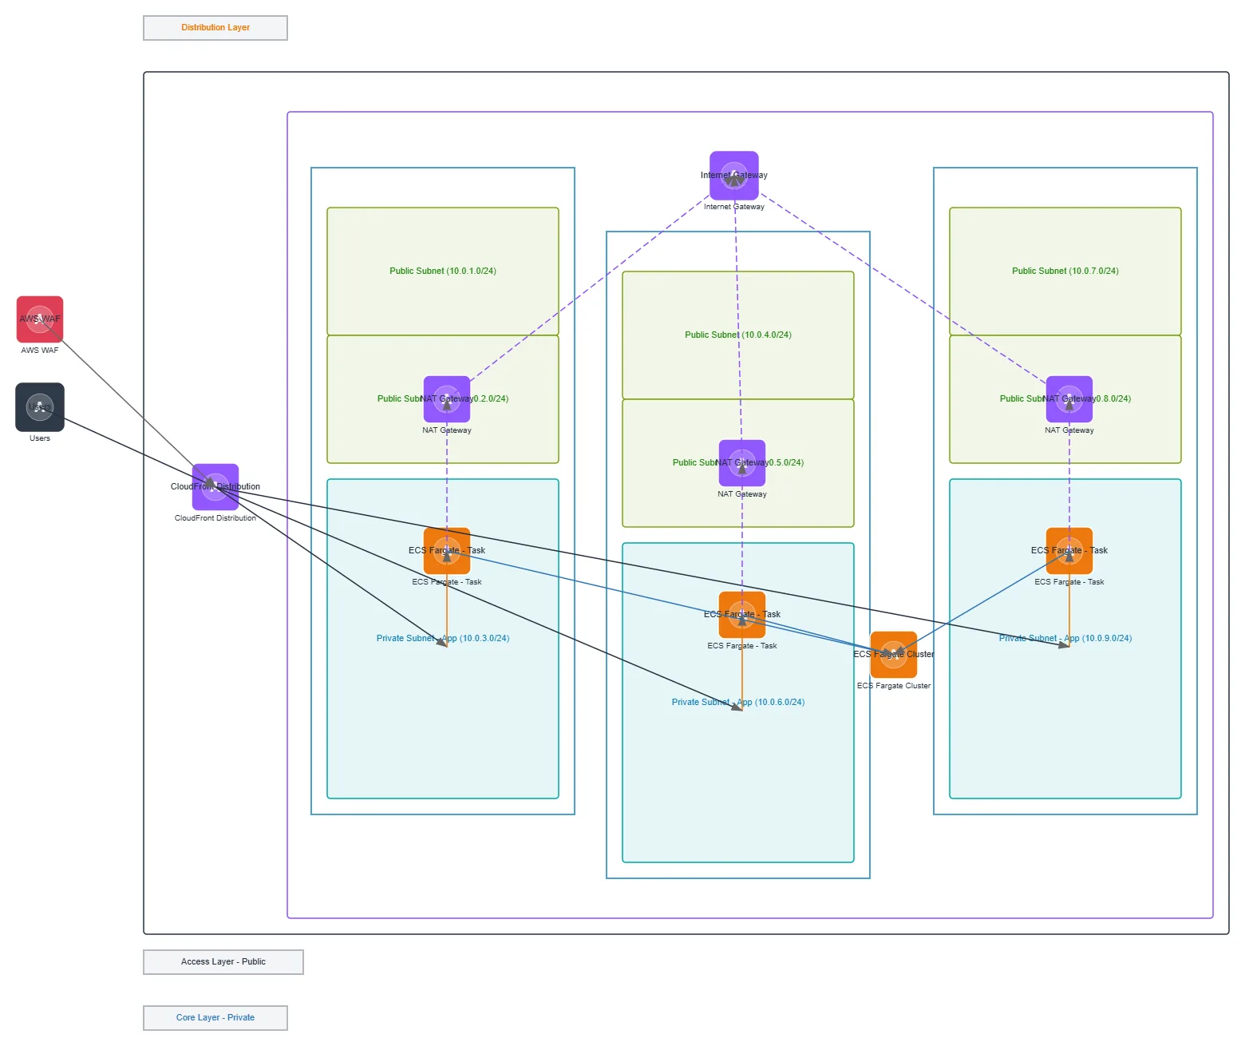1245x1046 pixels.
Task: Select the ECS Fargate Cluster icon
Action: [894, 655]
